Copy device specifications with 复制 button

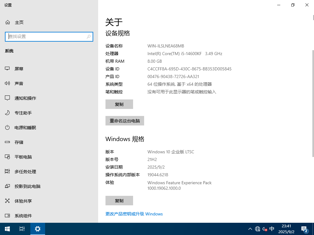click(x=119, y=104)
